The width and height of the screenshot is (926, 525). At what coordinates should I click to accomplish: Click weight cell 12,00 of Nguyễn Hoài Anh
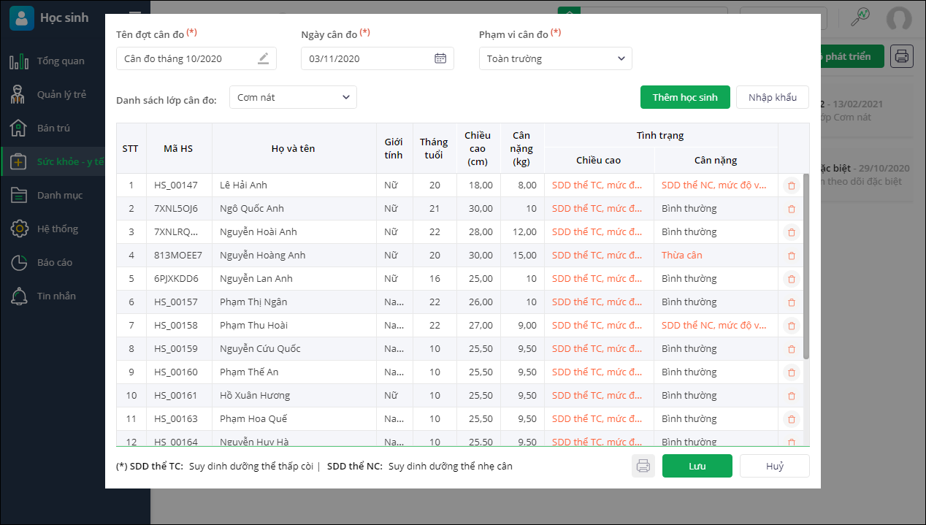click(523, 232)
